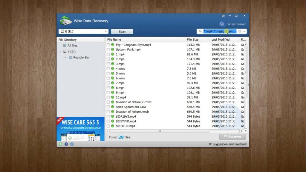Viewport: 306px width, 172px height.
Task: Select the file name $I5SY7FD.mp4
Action: pos(126,121)
